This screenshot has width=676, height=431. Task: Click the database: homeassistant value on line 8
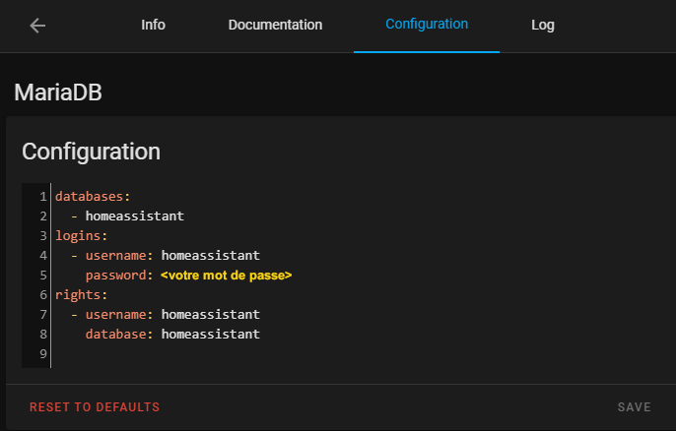pyautogui.click(x=211, y=335)
